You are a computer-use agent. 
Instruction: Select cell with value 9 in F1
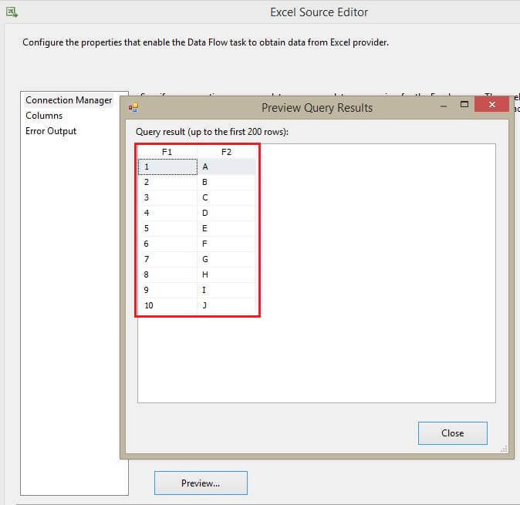(167, 290)
